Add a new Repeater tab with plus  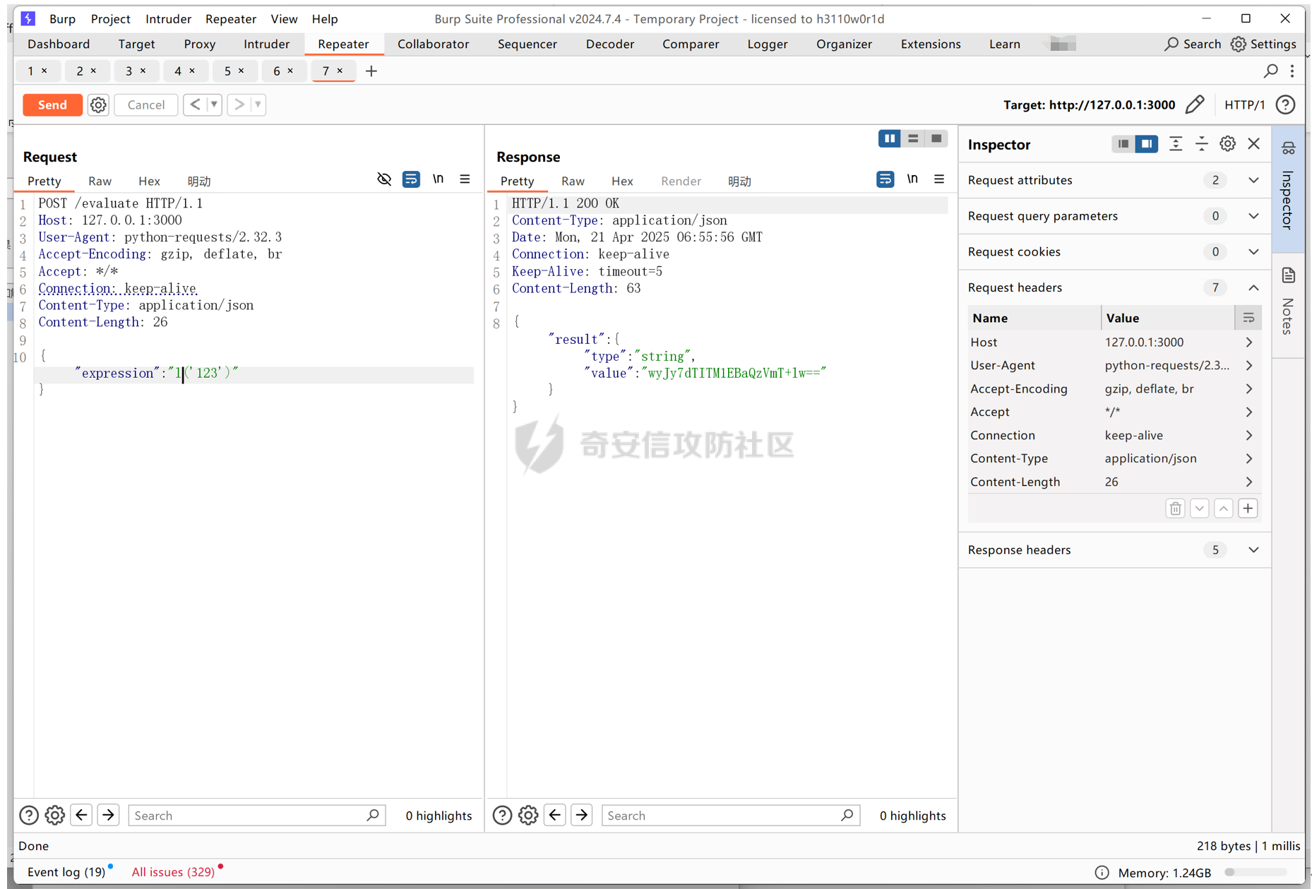click(x=371, y=71)
